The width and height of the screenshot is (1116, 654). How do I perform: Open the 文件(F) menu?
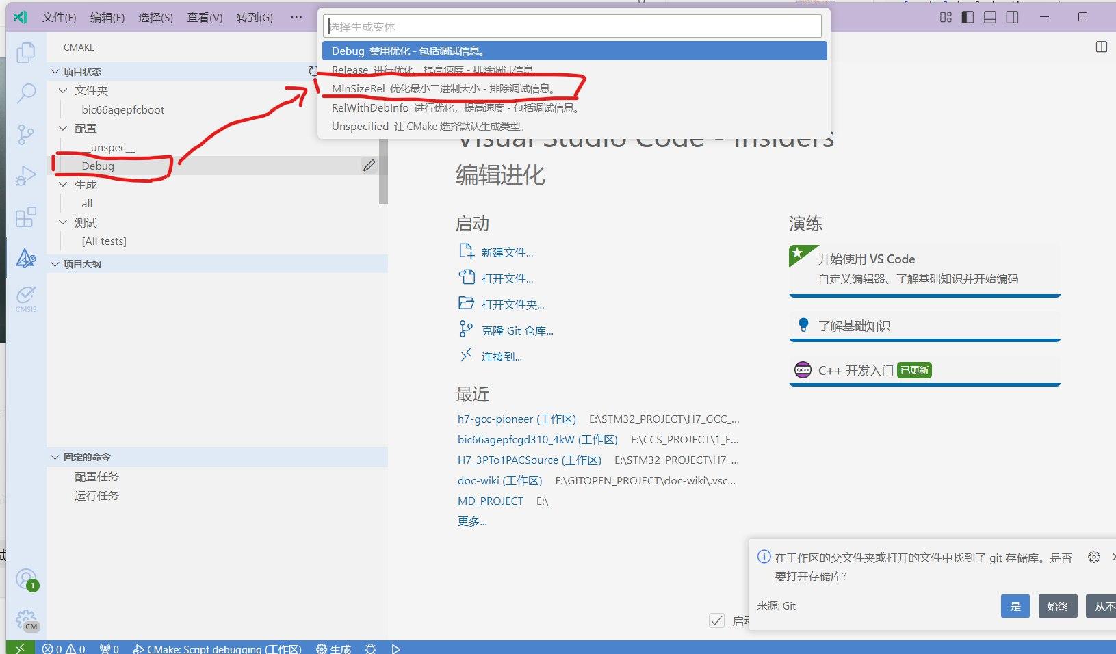click(59, 17)
